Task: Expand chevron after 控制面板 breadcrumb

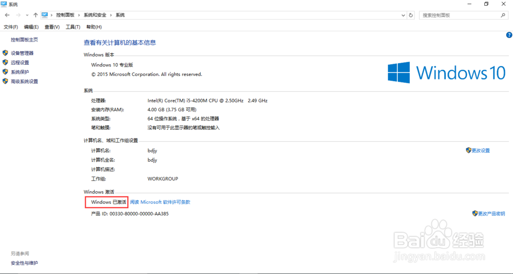Action: point(79,15)
